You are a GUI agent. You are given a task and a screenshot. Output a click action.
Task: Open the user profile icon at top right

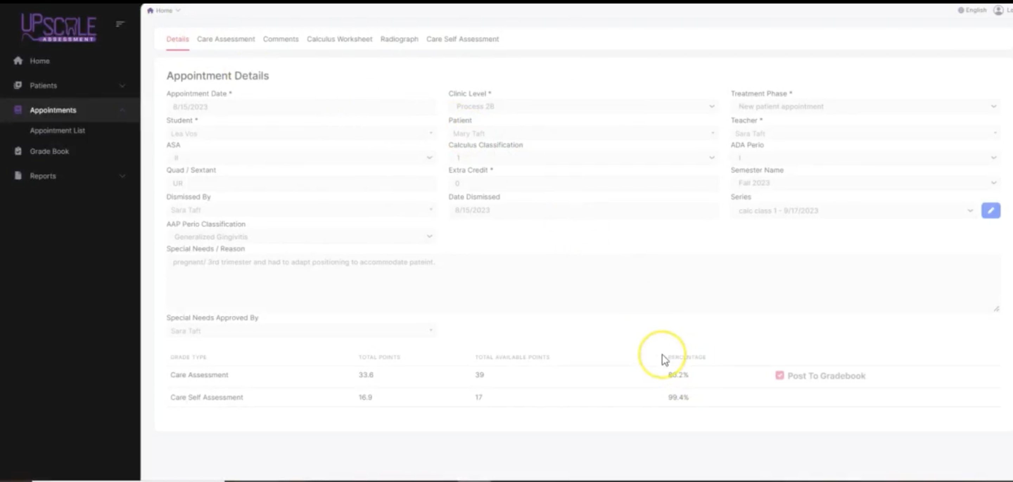coord(999,10)
